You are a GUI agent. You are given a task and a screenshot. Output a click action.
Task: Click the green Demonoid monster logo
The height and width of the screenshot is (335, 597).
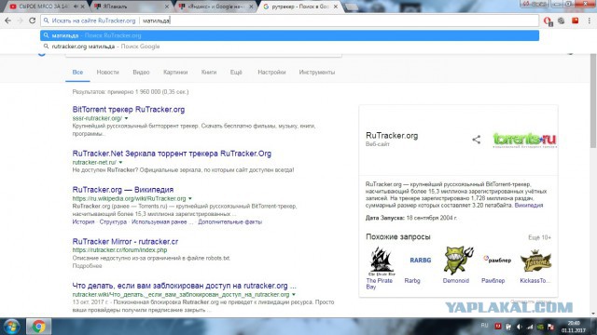pos(458,261)
